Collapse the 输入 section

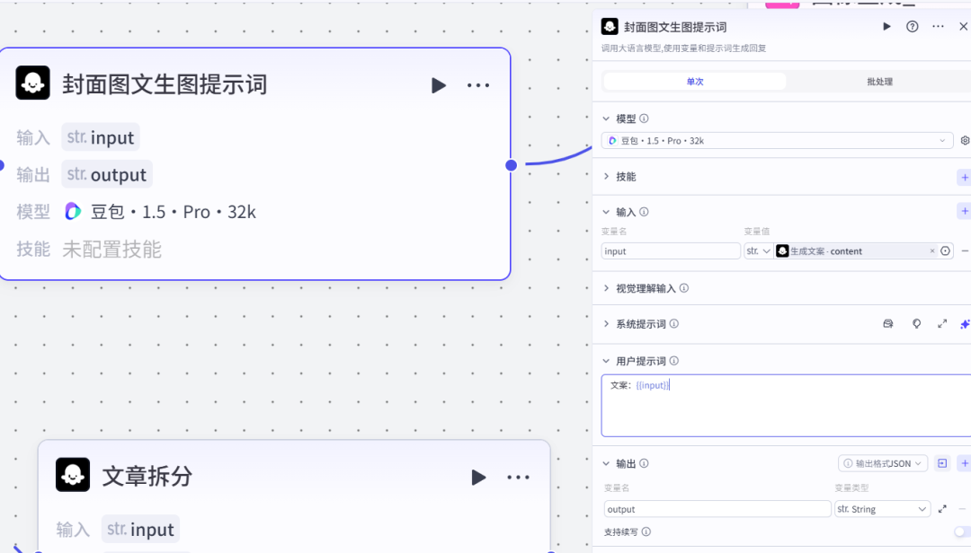tap(606, 212)
